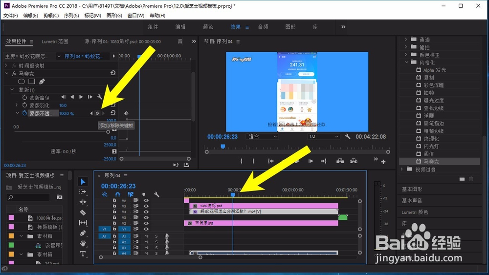Image resolution: width=489 pixels, height=275 pixels.
Task: Select the Type tool
Action: [83, 254]
